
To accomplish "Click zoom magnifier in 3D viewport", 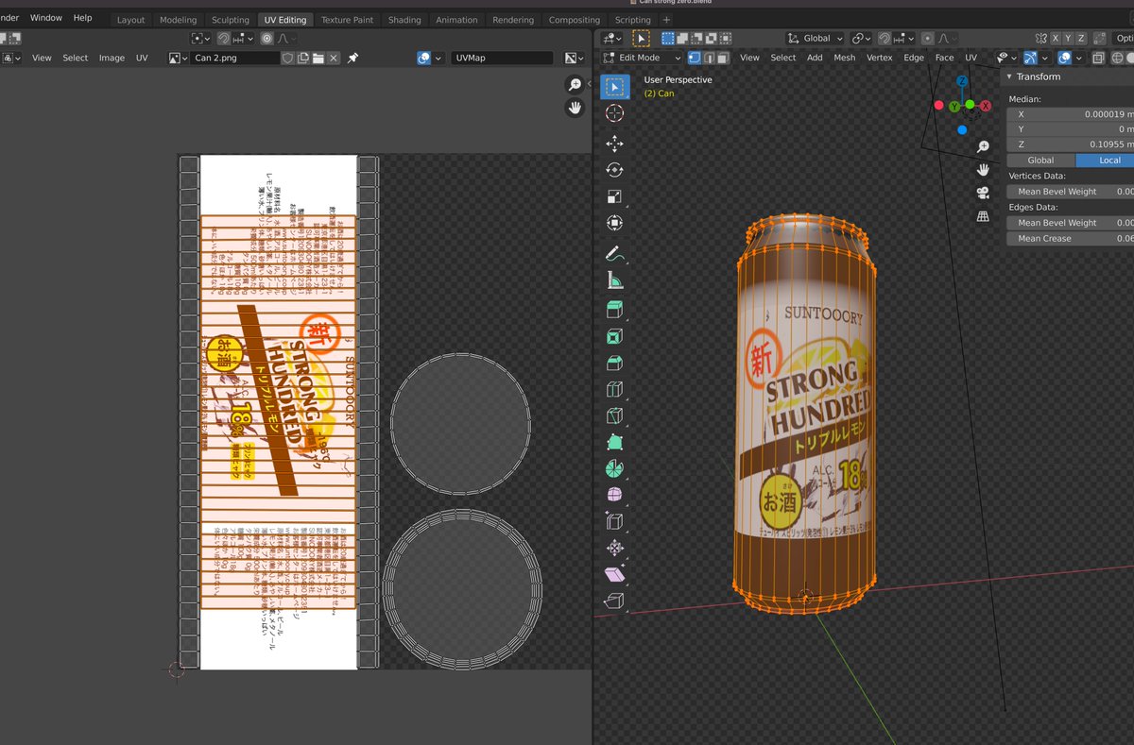I will (x=983, y=146).
